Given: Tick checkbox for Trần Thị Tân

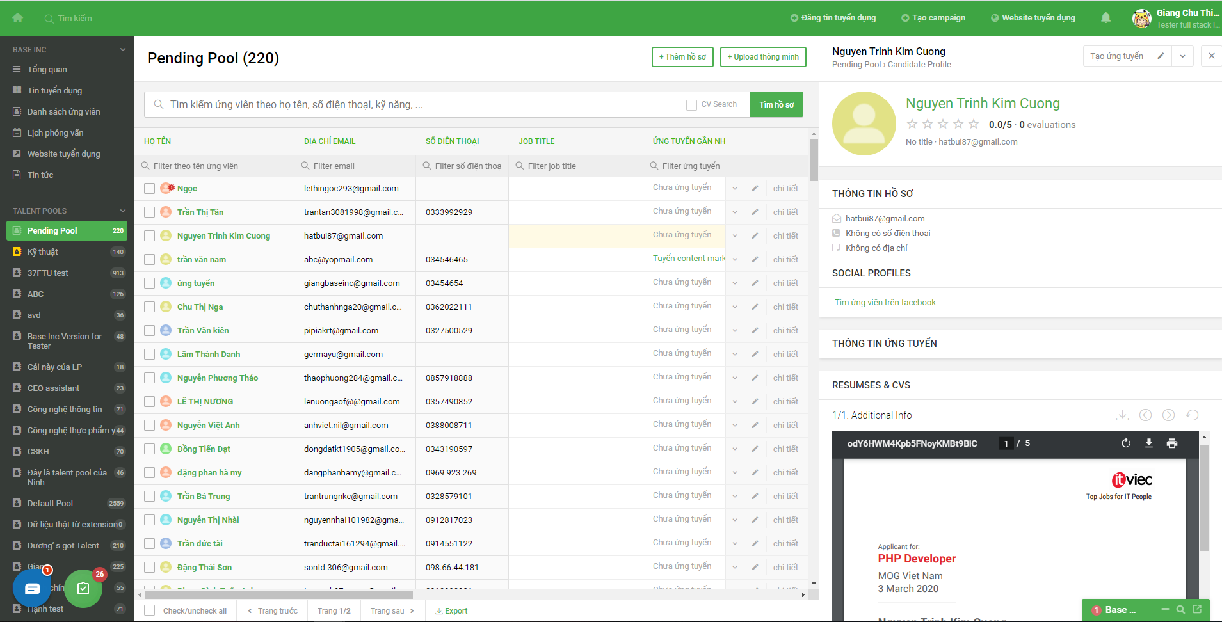Looking at the screenshot, I should (149, 212).
